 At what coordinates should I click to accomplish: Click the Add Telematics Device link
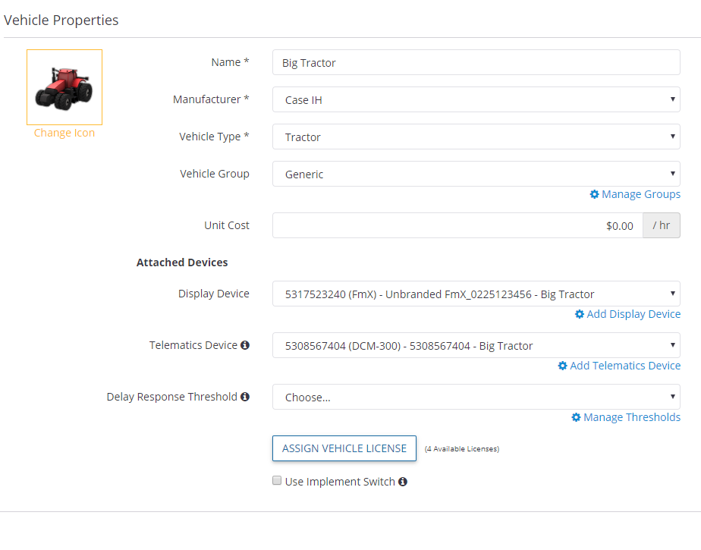(625, 366)
